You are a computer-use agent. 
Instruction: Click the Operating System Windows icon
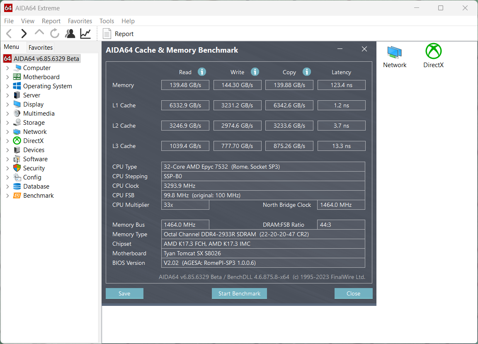(17, 86)
